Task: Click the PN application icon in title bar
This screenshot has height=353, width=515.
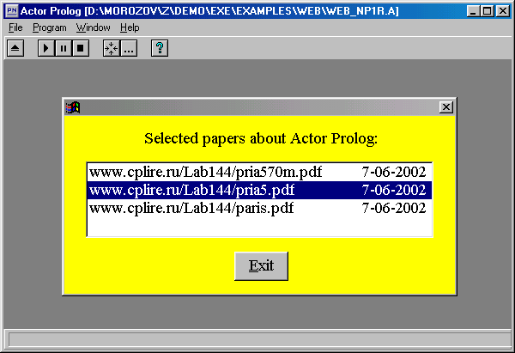Action: [12, 11]
